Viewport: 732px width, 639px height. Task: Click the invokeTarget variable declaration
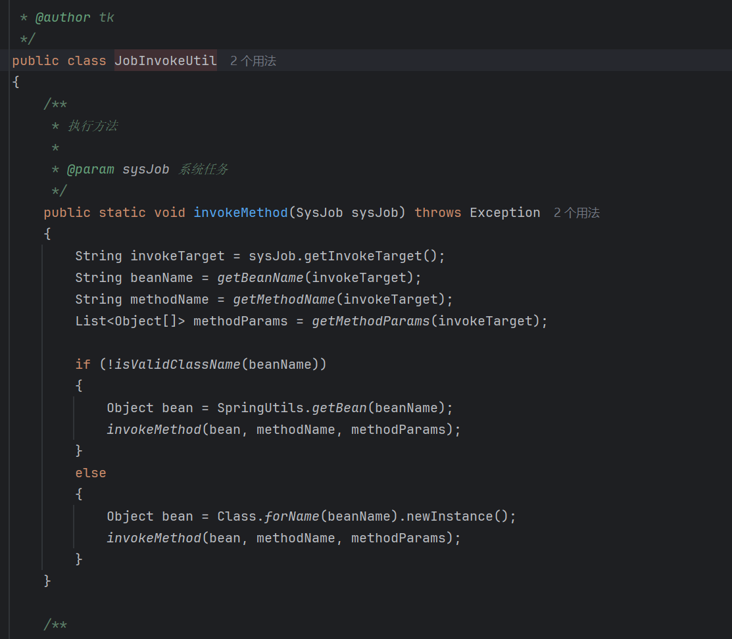[178, 256]
